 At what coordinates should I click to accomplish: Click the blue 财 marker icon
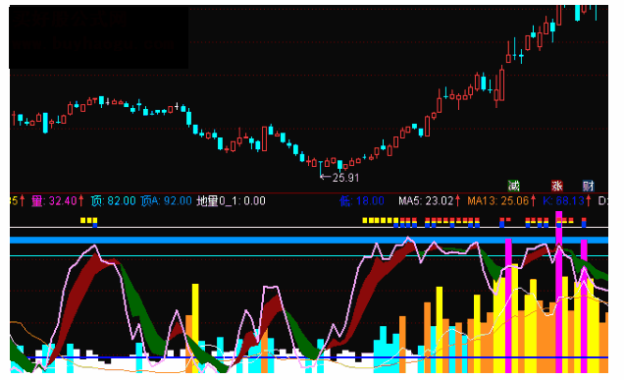[588, 186]
